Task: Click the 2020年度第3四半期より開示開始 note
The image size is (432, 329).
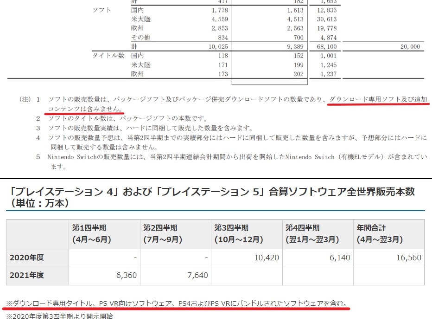Action: (59, 316)
